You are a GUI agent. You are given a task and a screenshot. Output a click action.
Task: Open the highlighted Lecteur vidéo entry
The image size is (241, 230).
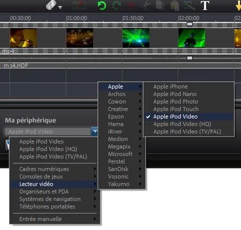tap(55, 184)
